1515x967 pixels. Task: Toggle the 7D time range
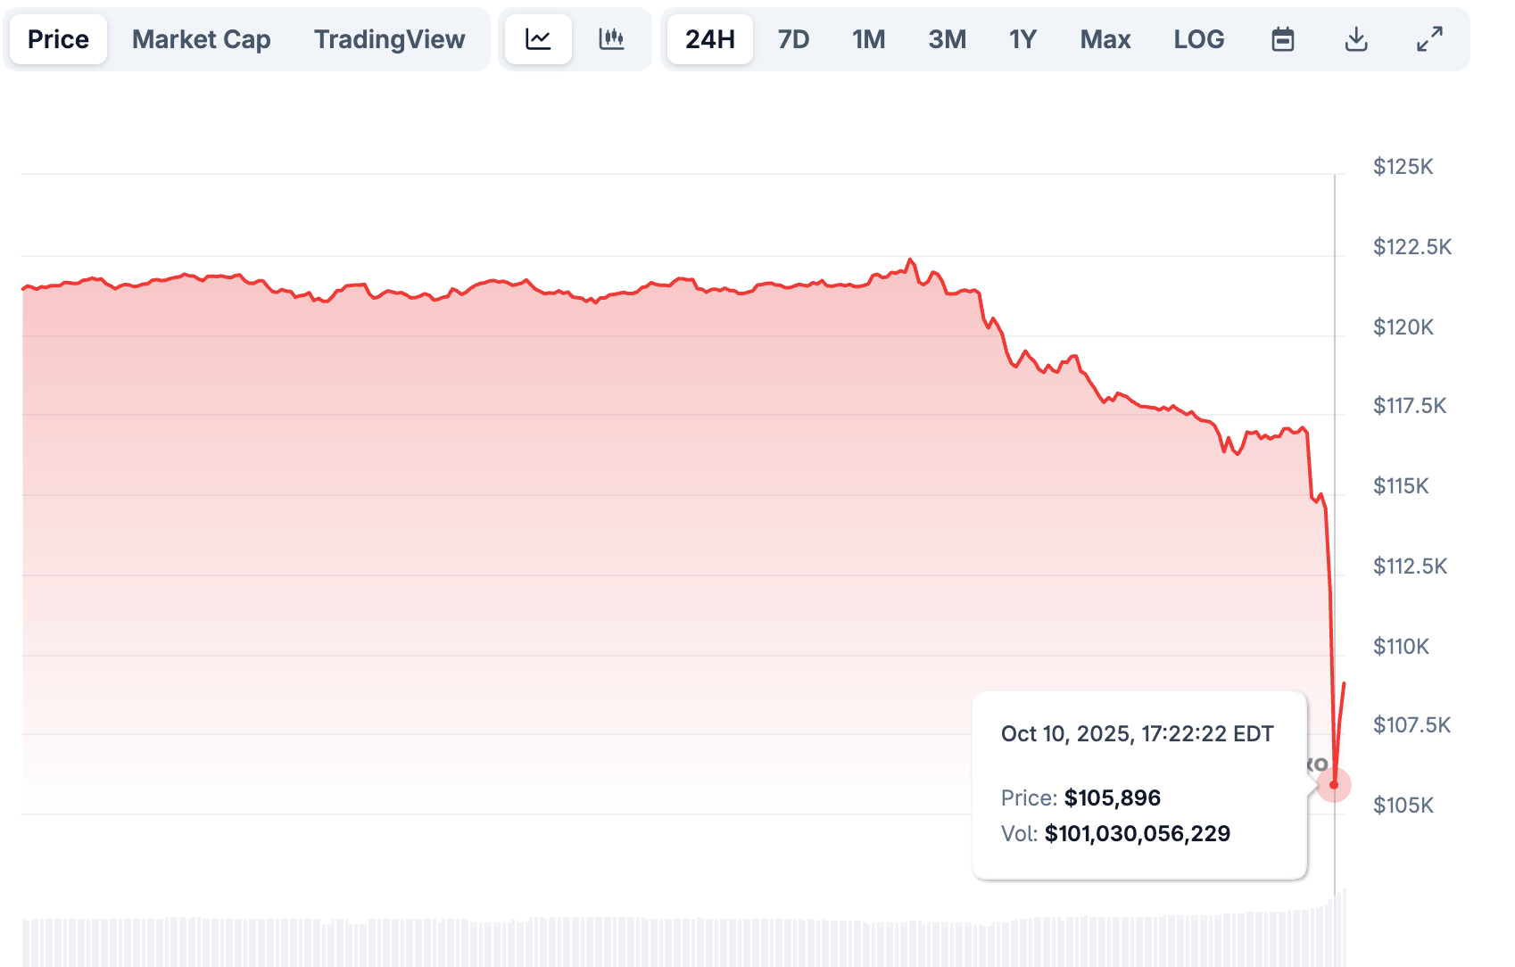click(792, 38)
